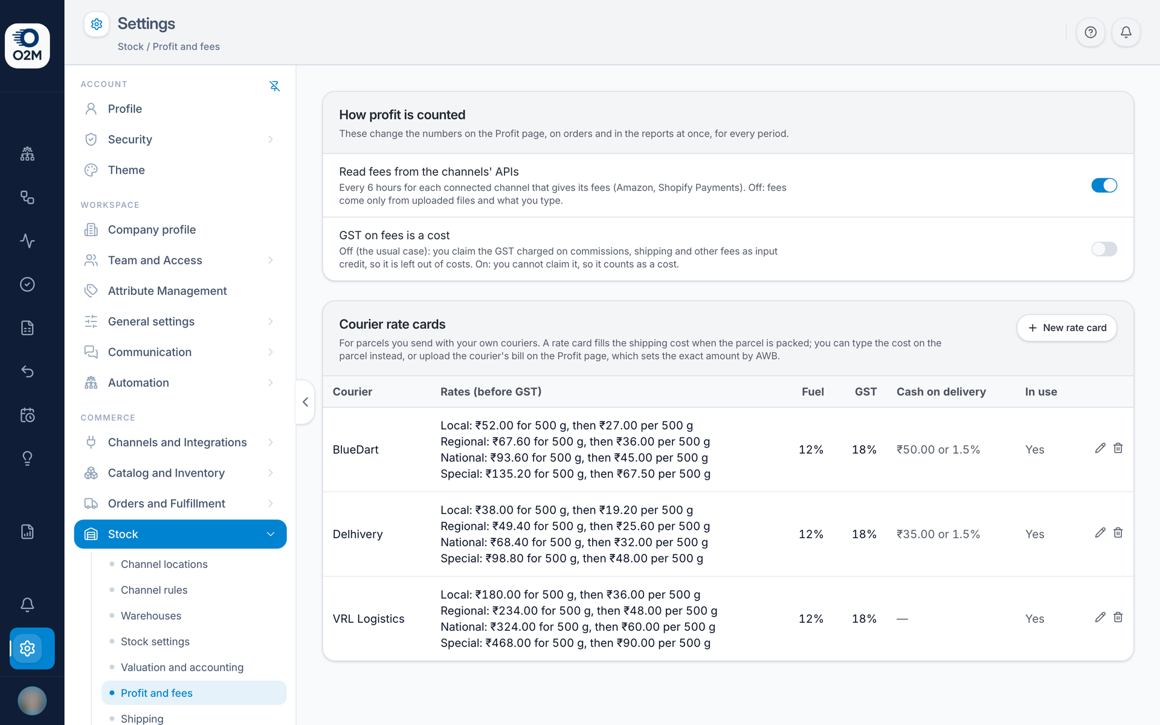Screen dimensions: 1160x725
Task: Edit the BlueDart rate card
Action: [1100, 448]
